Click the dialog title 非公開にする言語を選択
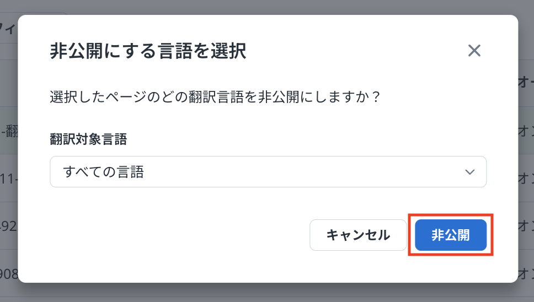534x302 pixels. point(148,52)
